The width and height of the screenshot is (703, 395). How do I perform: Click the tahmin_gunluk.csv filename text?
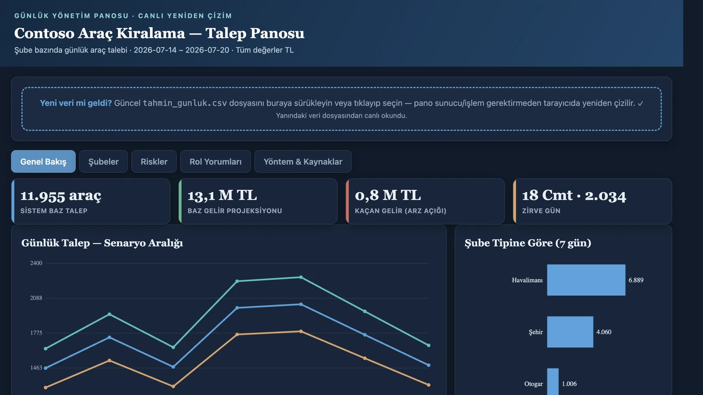pyautogui.click(x=185, y=103)
